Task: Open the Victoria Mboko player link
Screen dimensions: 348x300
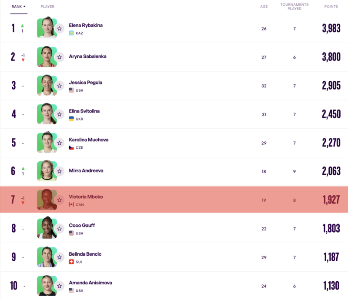Action: click(x=86, y=197)
